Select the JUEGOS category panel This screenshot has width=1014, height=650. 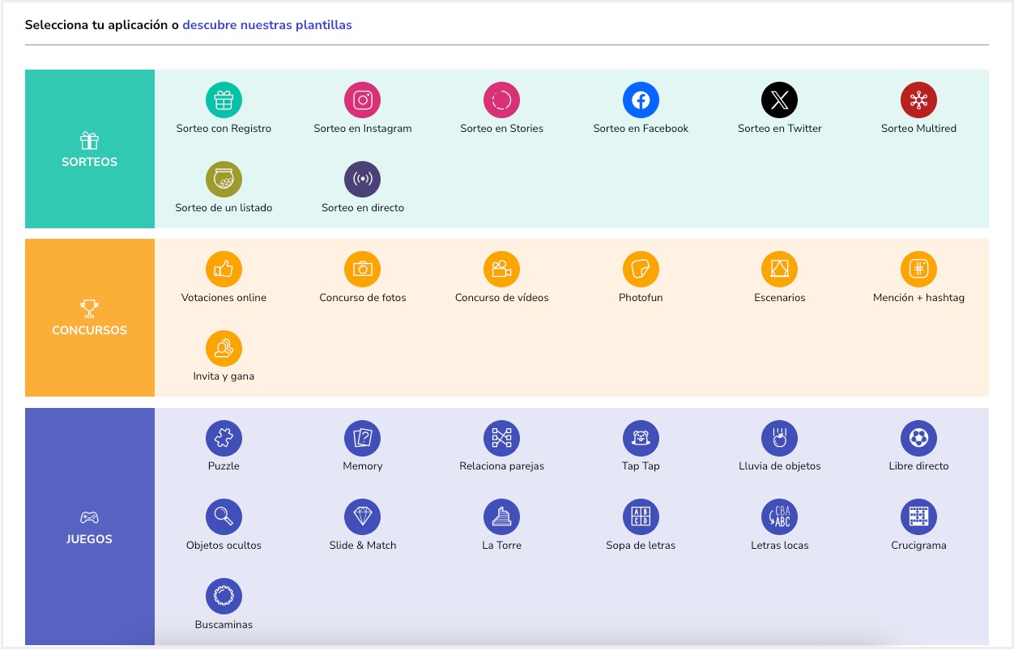click(x=90, y=526)
